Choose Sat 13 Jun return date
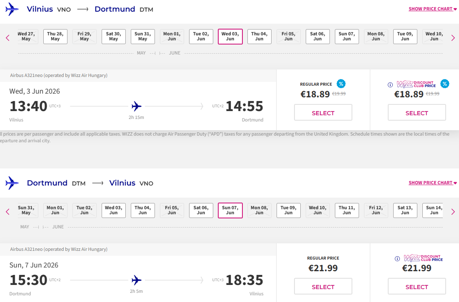Image resolution: width=459 pixels, height=302 pixels. pos(405,210)
